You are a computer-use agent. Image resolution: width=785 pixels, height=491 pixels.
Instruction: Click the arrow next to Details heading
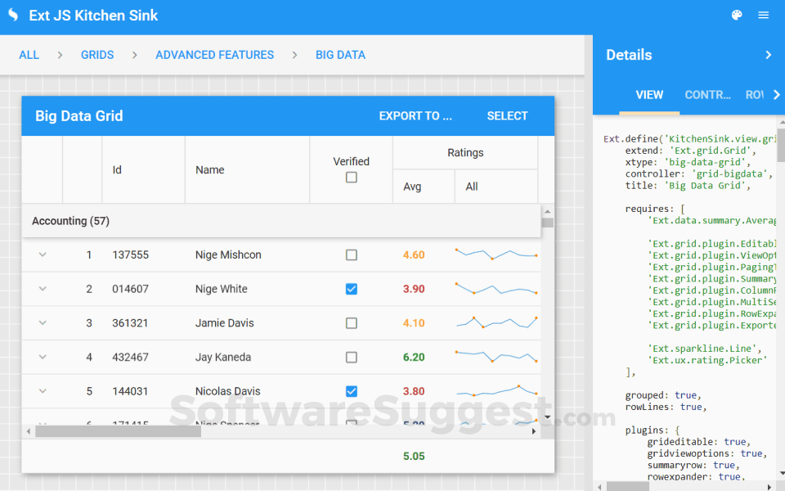pyautogui.click(x=767, y=55)
